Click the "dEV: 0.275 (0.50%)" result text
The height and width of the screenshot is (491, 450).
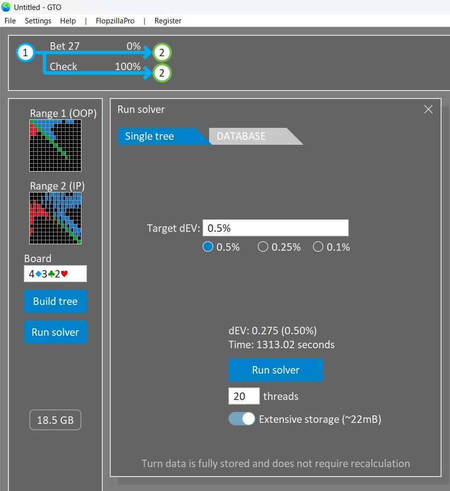click(x=273, y=331)
